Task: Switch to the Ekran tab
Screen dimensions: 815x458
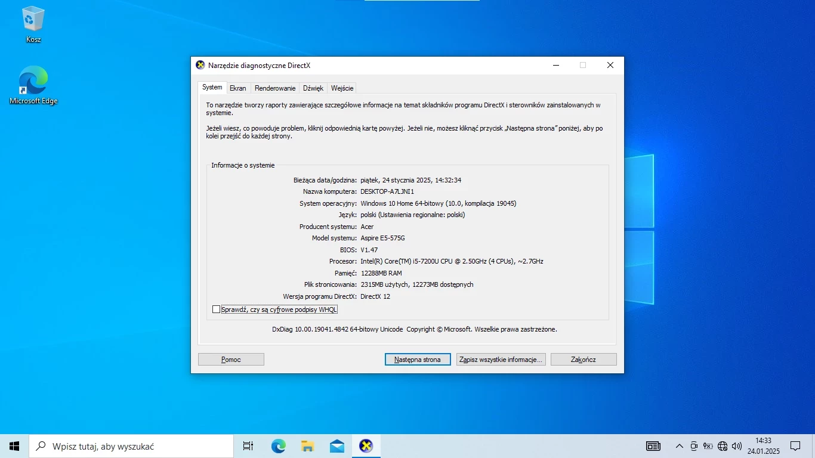Action: click(x=238, y=88)
